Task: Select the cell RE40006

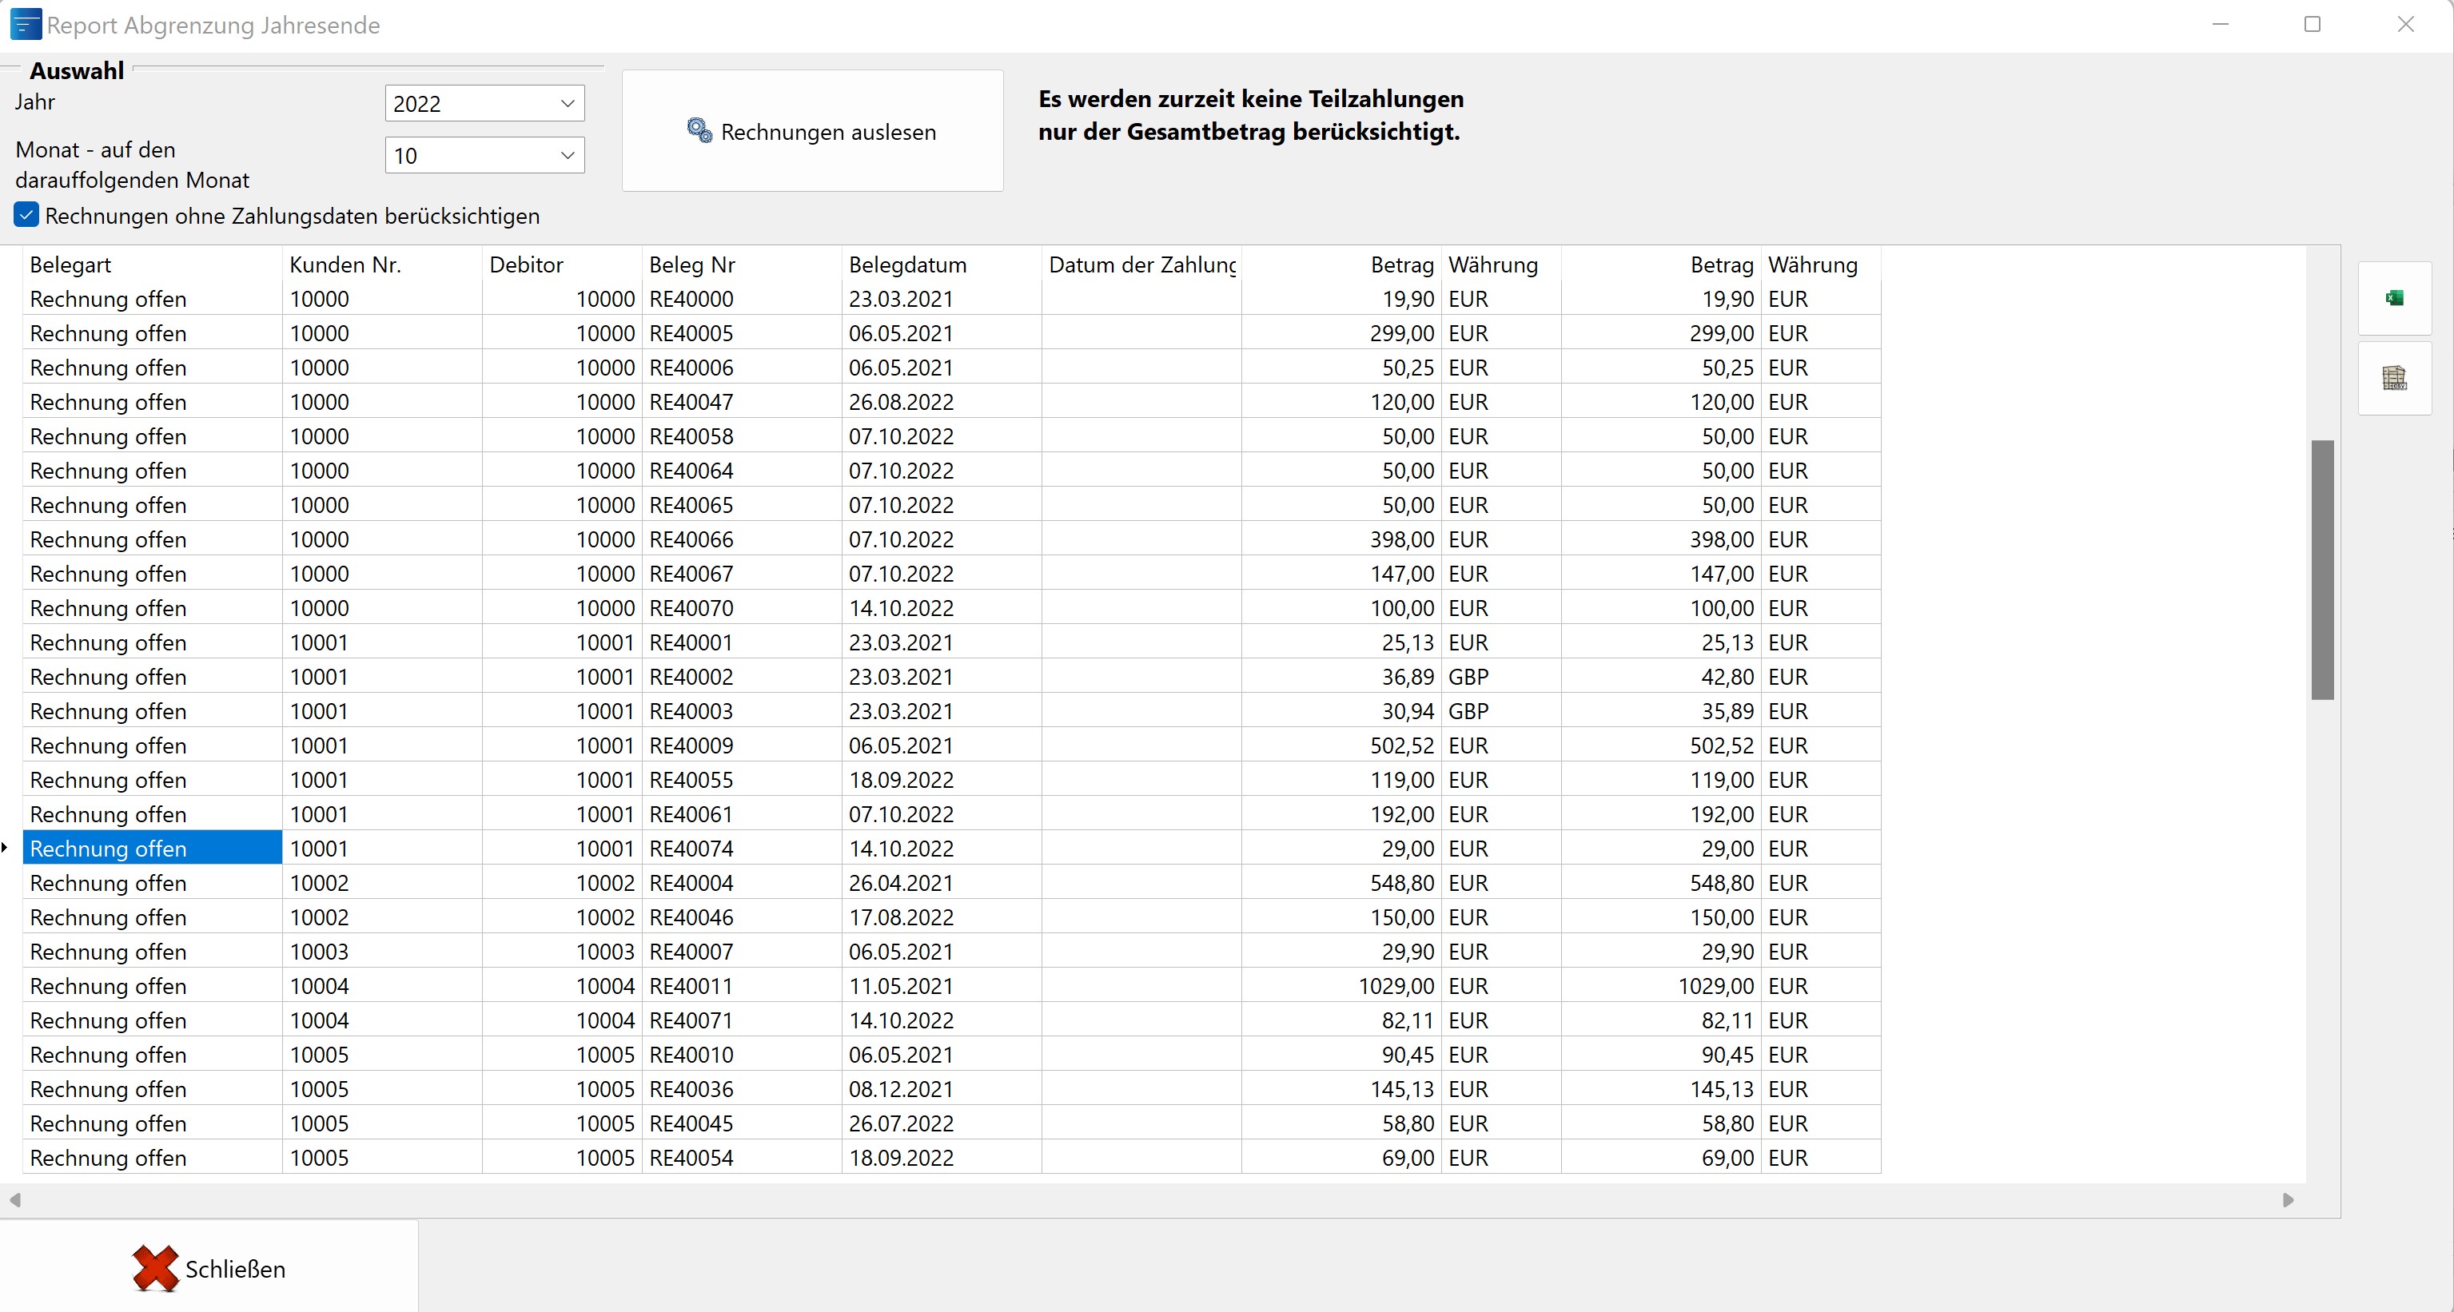Action: pyautogui.click(x=742, y=368)
